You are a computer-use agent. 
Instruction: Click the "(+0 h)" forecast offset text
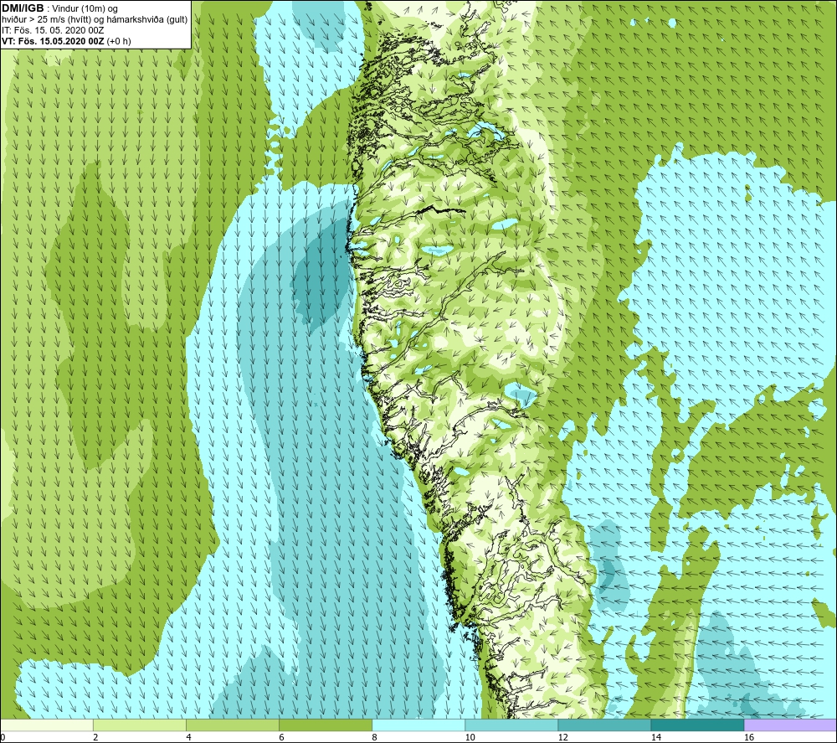click(x=119, y=41)
